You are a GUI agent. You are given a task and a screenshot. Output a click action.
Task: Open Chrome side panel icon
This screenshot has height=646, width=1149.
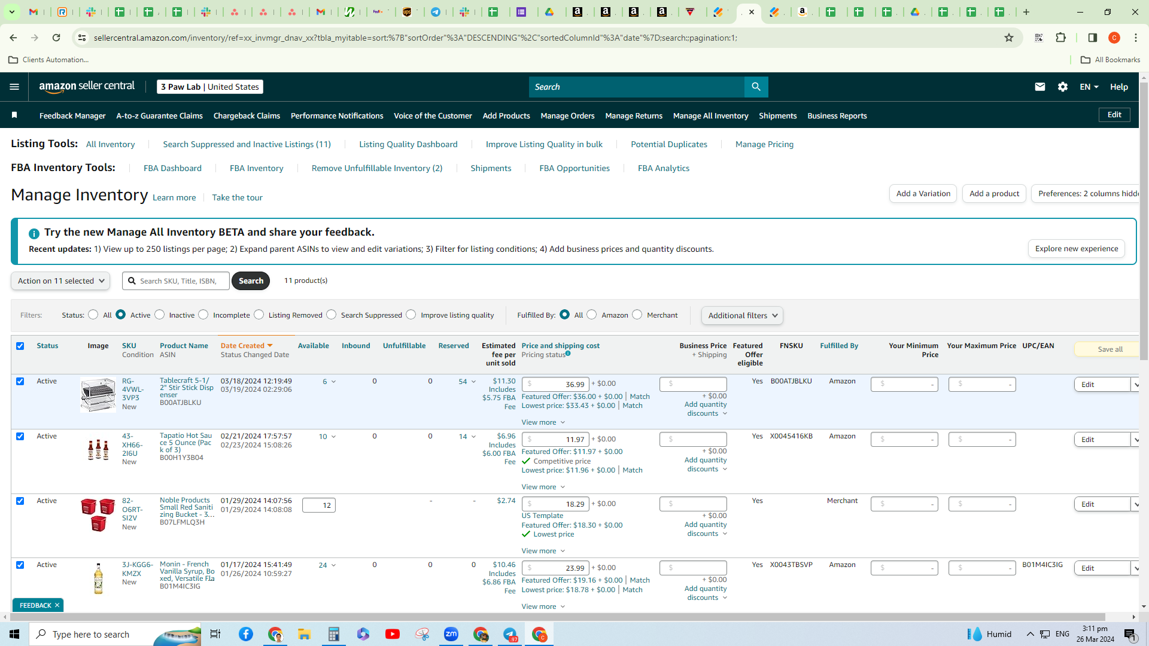(x=1092, y=38)
